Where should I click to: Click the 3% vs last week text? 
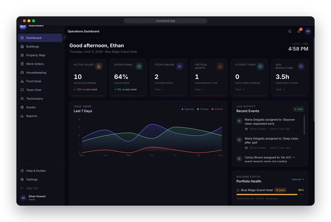(127, 89)
